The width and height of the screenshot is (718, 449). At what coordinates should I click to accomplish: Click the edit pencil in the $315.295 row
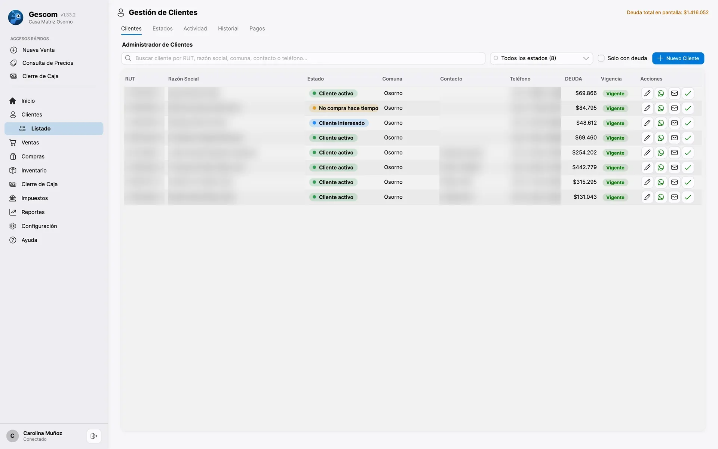(647, 182)
